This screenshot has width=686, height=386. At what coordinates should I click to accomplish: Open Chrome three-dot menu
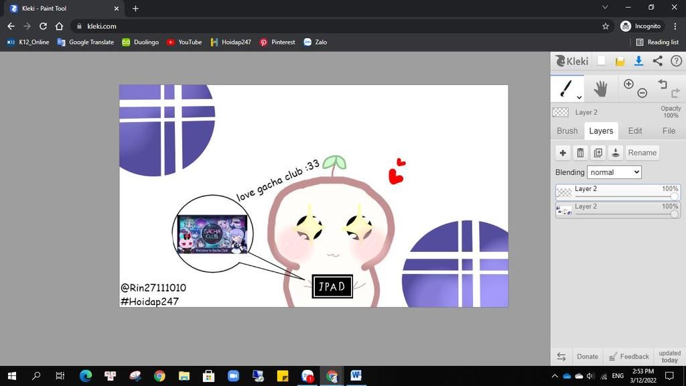click(675, 26)
